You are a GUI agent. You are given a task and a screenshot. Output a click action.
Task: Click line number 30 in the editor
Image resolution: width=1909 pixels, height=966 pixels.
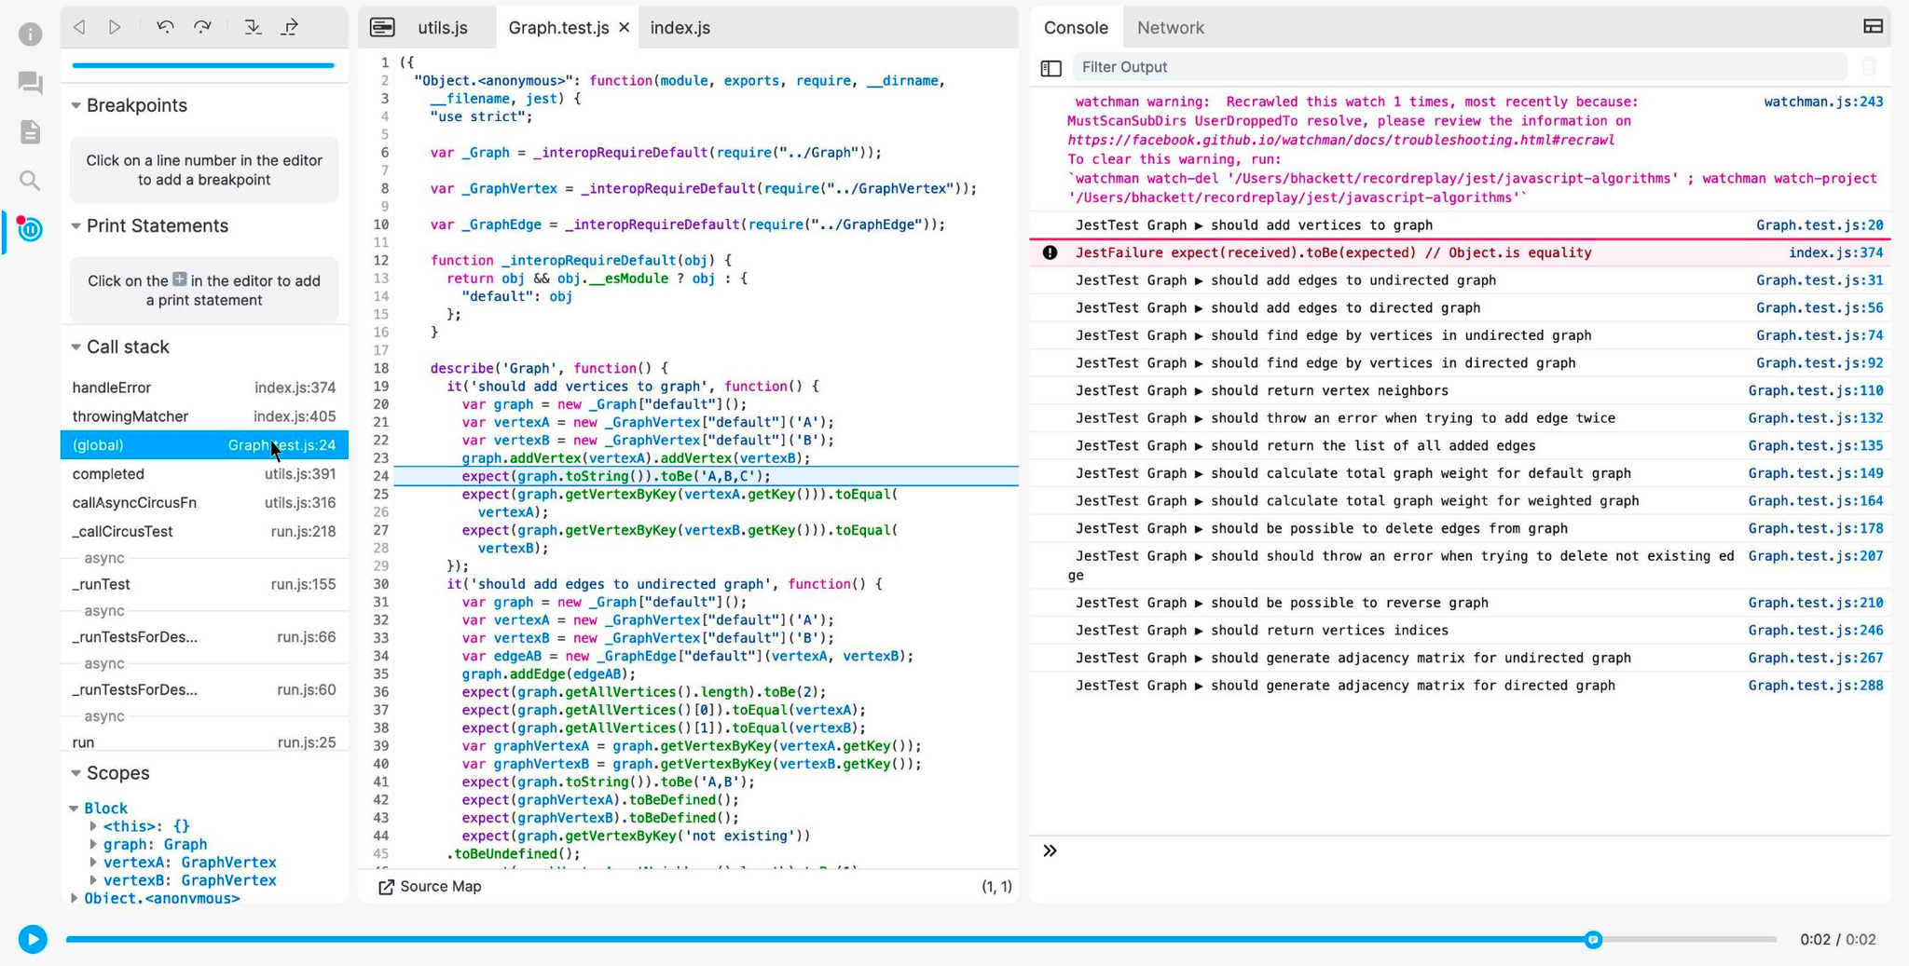[381, 584]
